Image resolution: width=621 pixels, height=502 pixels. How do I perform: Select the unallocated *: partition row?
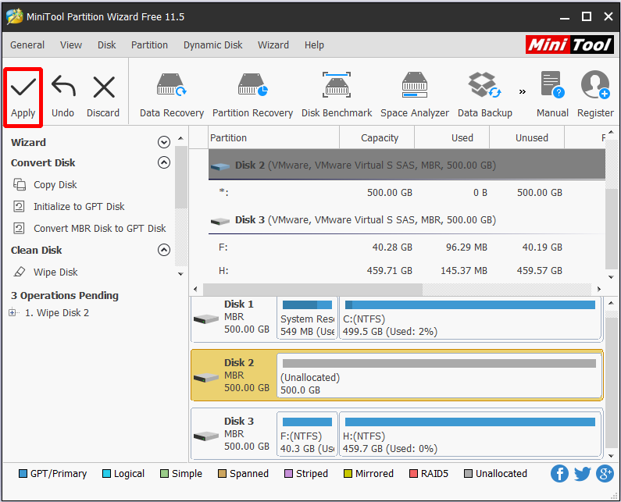407,193
